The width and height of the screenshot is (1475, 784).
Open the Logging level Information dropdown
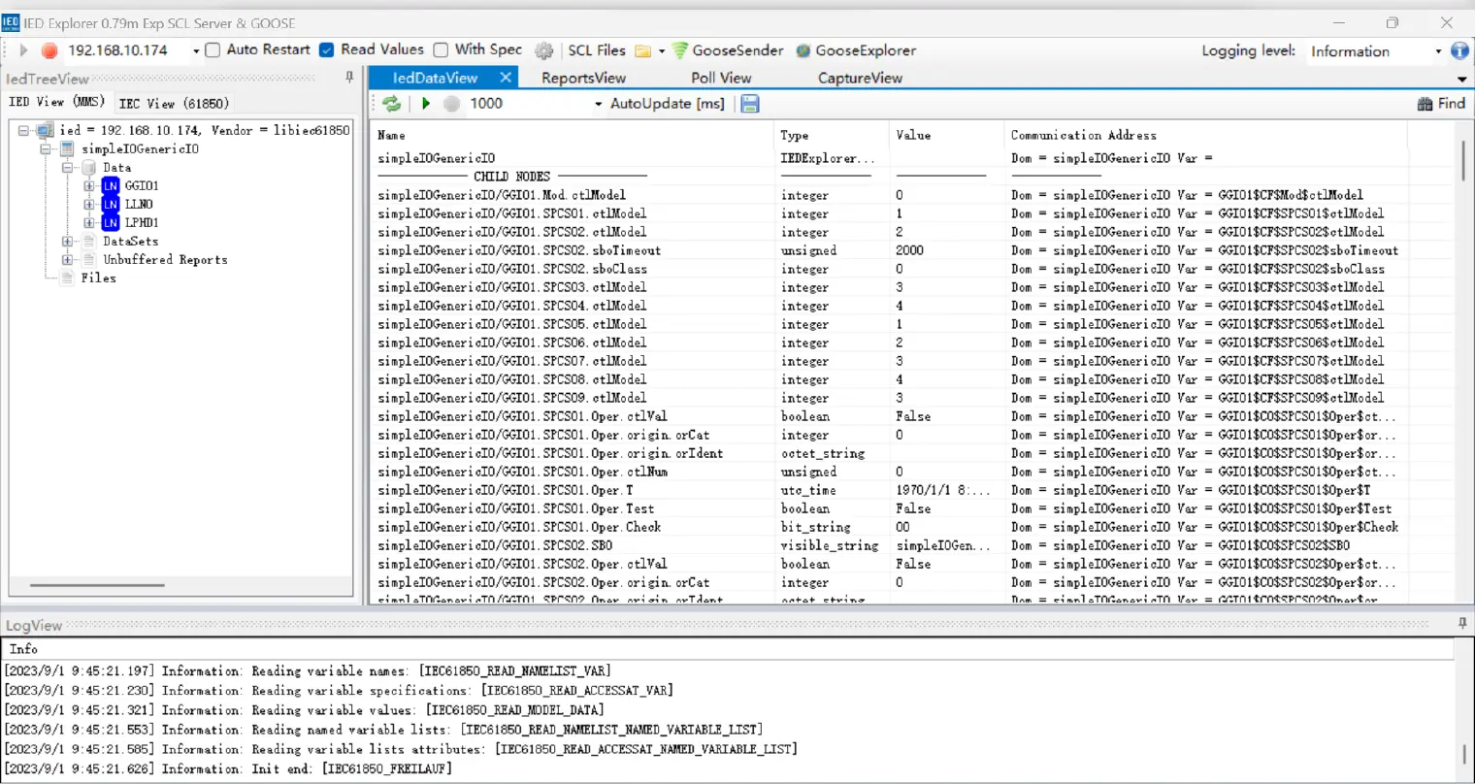point(1438,51)
